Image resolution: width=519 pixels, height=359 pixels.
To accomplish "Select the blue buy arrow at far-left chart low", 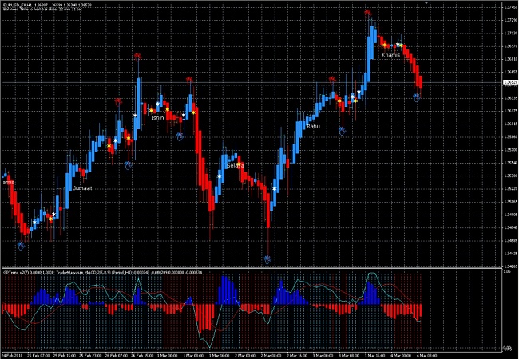I will pos(22,245).
